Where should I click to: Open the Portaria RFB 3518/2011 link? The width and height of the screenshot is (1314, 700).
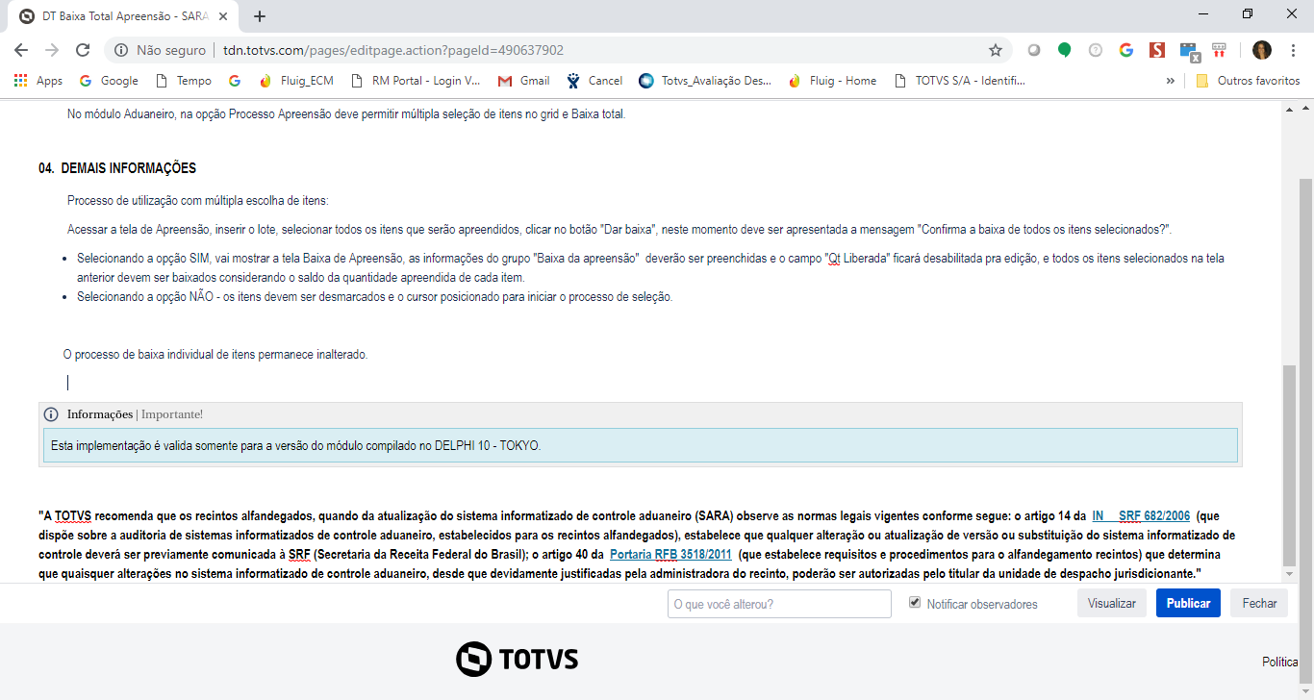(x=671, y=555)
